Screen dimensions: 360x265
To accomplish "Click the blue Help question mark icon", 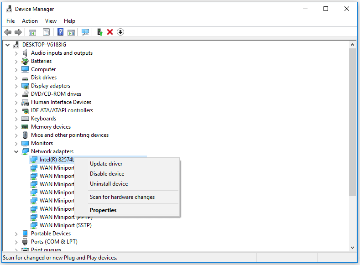I will pyautogui.click(x=60, y=32).
